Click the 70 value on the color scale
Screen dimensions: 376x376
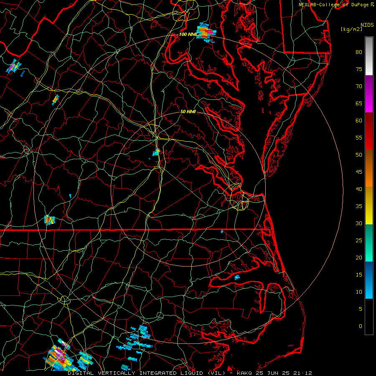coord(359,86)
